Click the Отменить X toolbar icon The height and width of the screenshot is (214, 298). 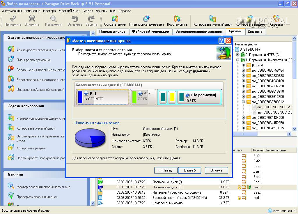[32, 19]
